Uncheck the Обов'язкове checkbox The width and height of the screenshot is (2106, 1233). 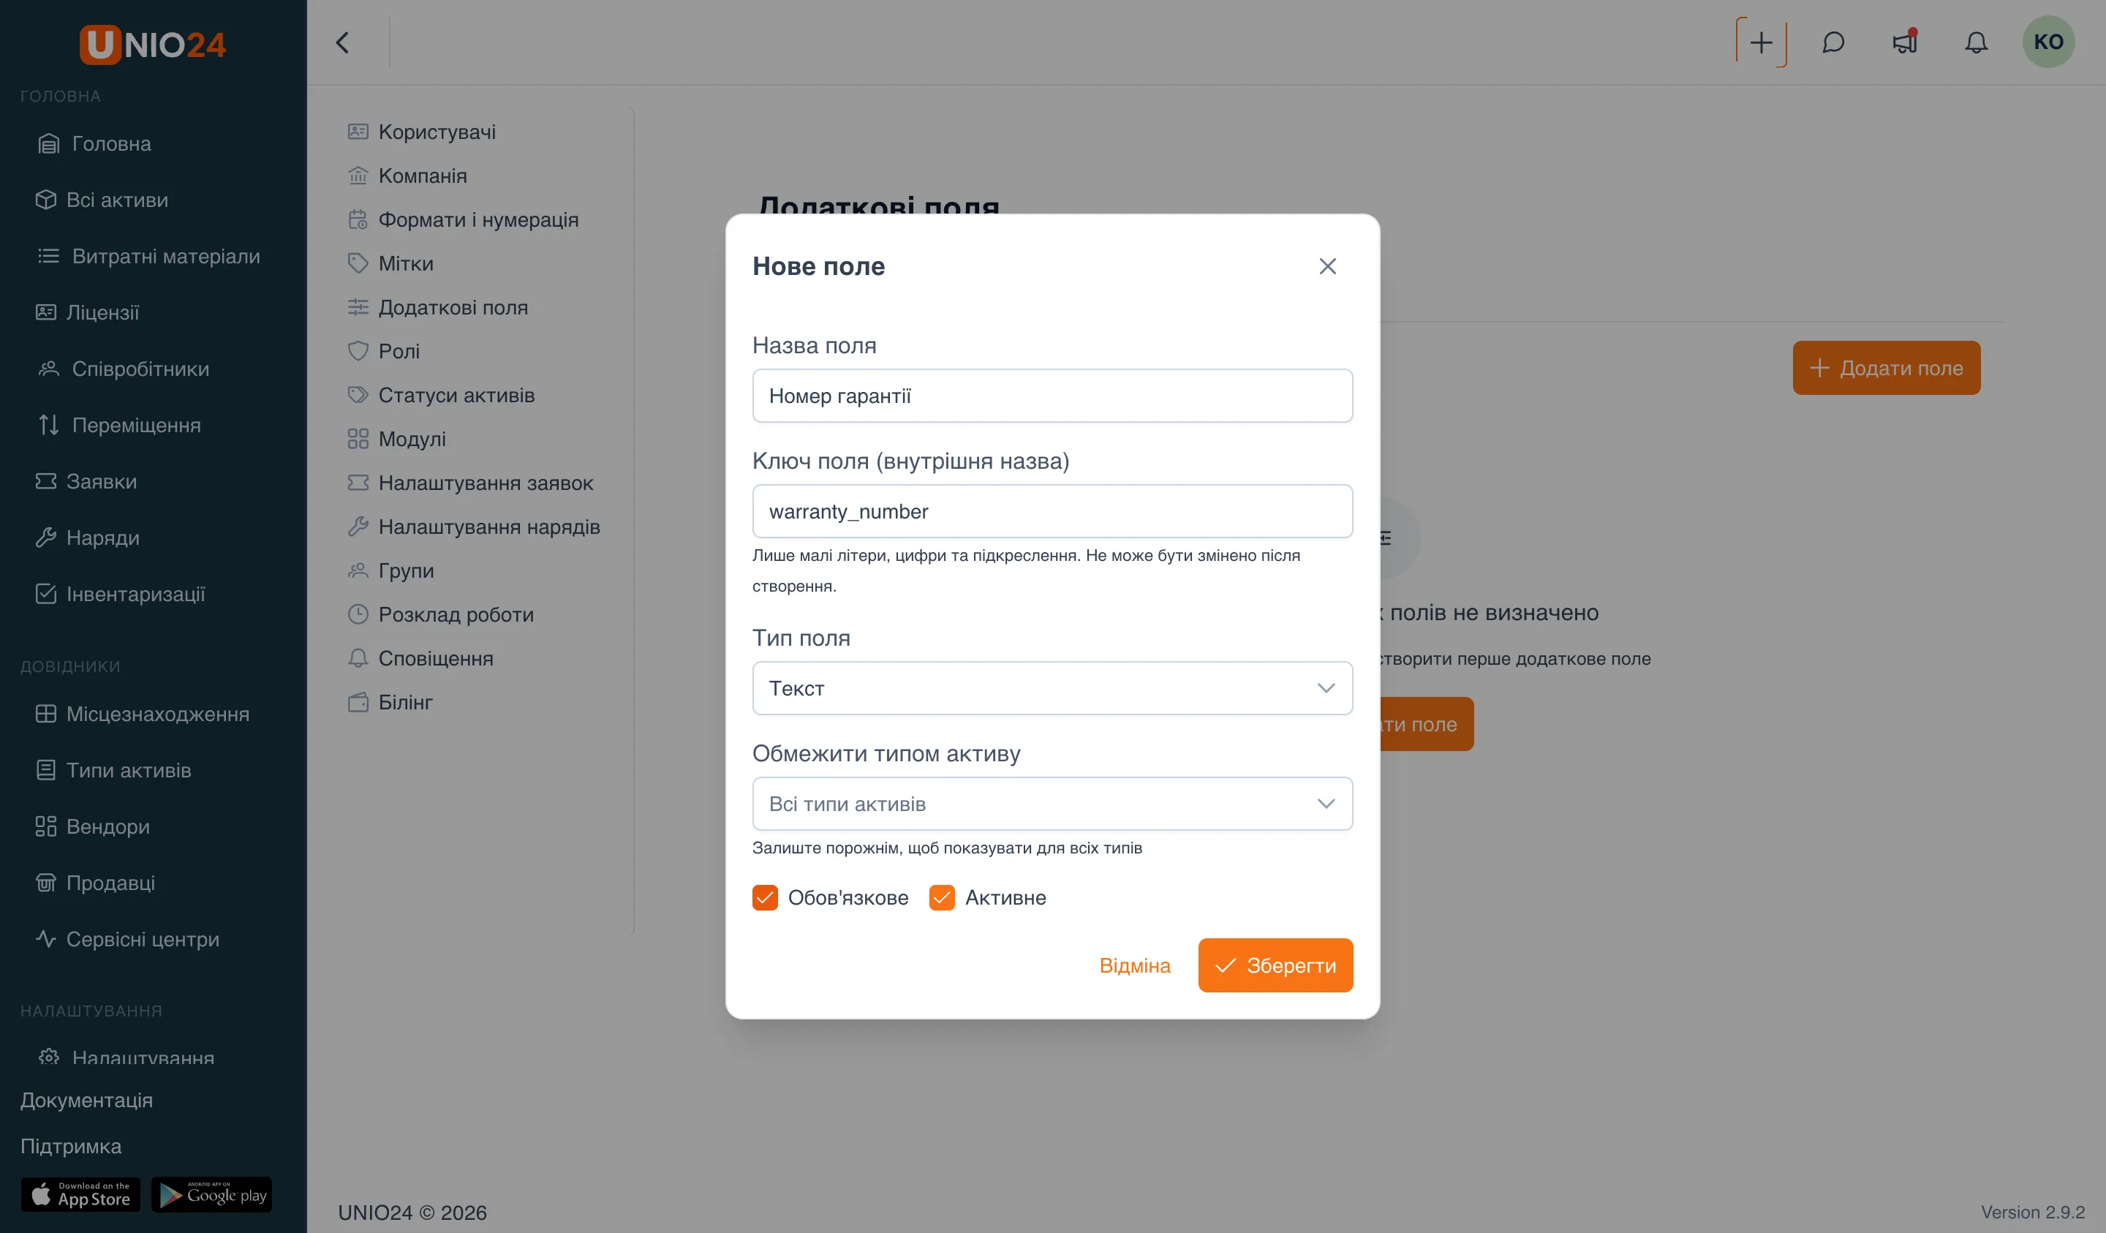(765, 898)
